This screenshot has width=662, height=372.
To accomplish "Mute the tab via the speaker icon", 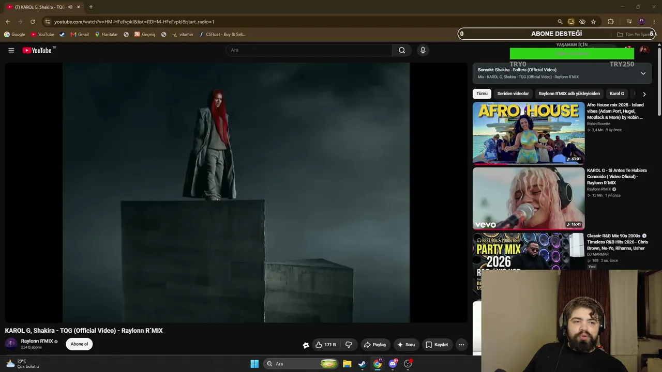I will coord(70,7).
